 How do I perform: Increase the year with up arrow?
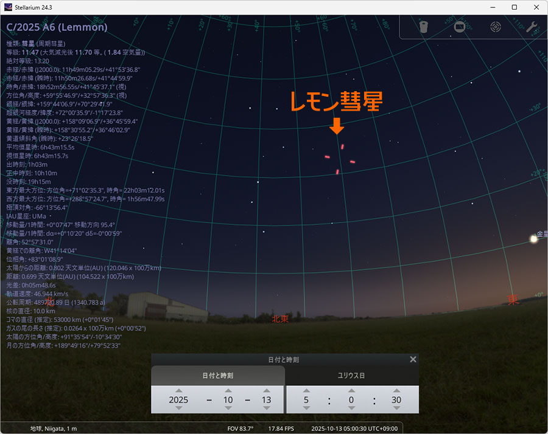point(178,391)
